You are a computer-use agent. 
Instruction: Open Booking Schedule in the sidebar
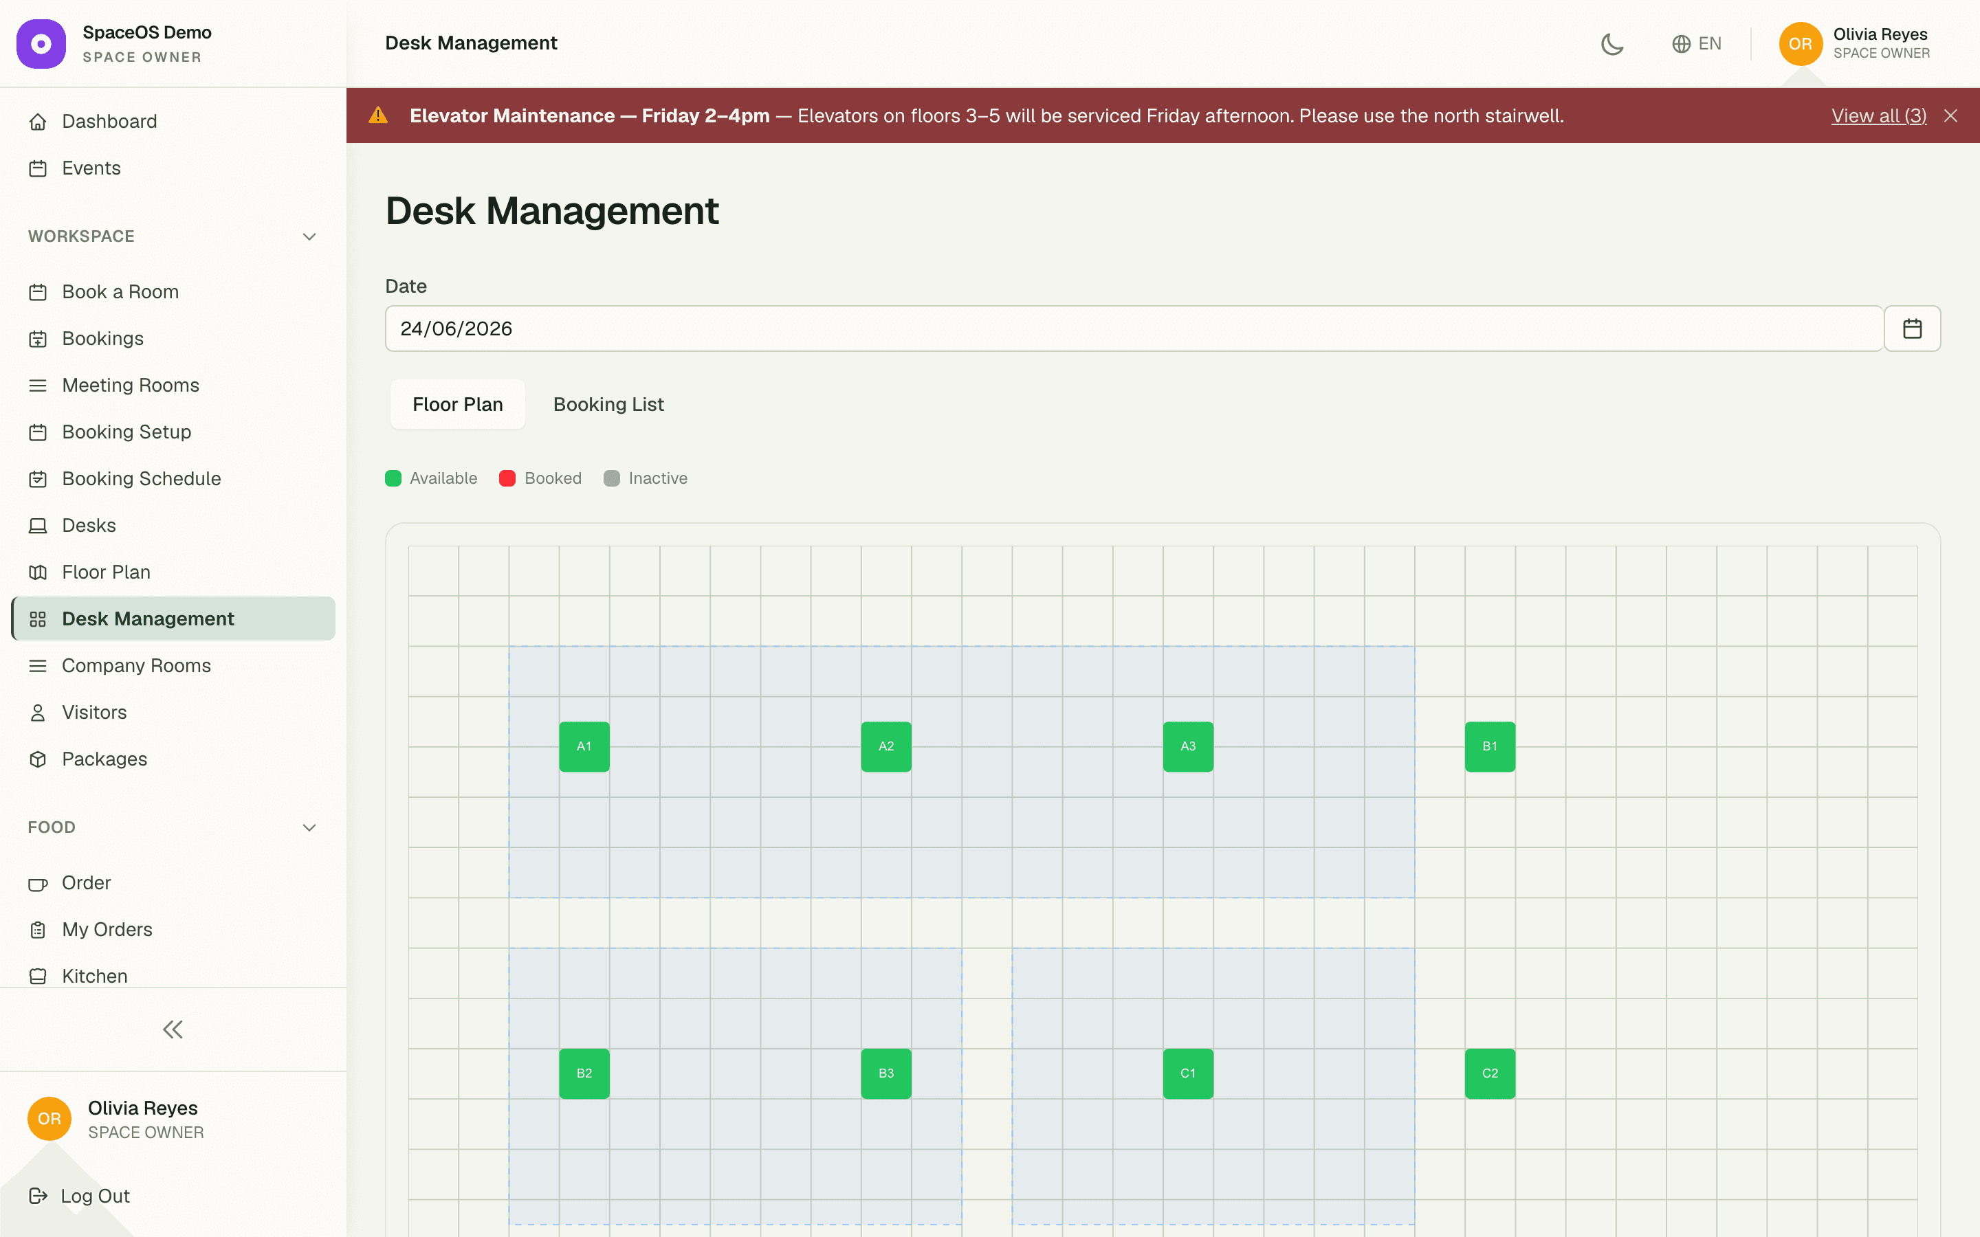click(x=173, y=478)
